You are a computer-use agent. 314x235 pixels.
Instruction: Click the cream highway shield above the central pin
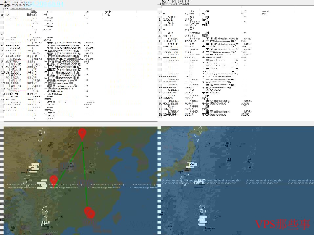(34, 168)
